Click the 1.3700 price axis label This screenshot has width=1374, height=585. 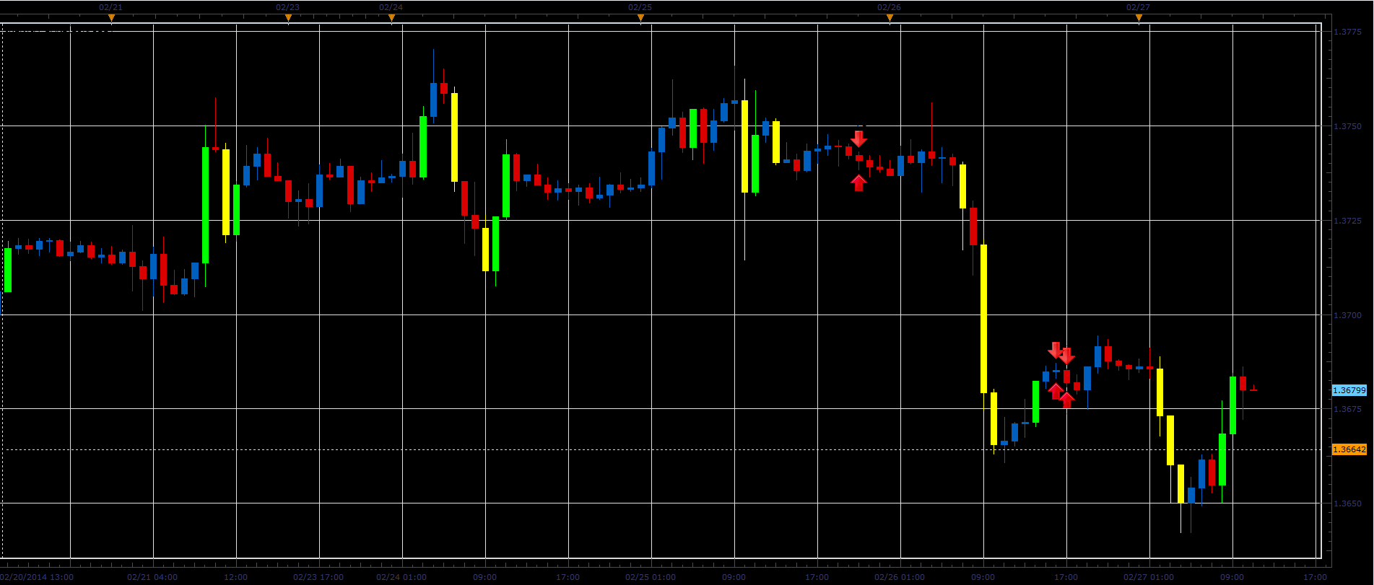1347,315
